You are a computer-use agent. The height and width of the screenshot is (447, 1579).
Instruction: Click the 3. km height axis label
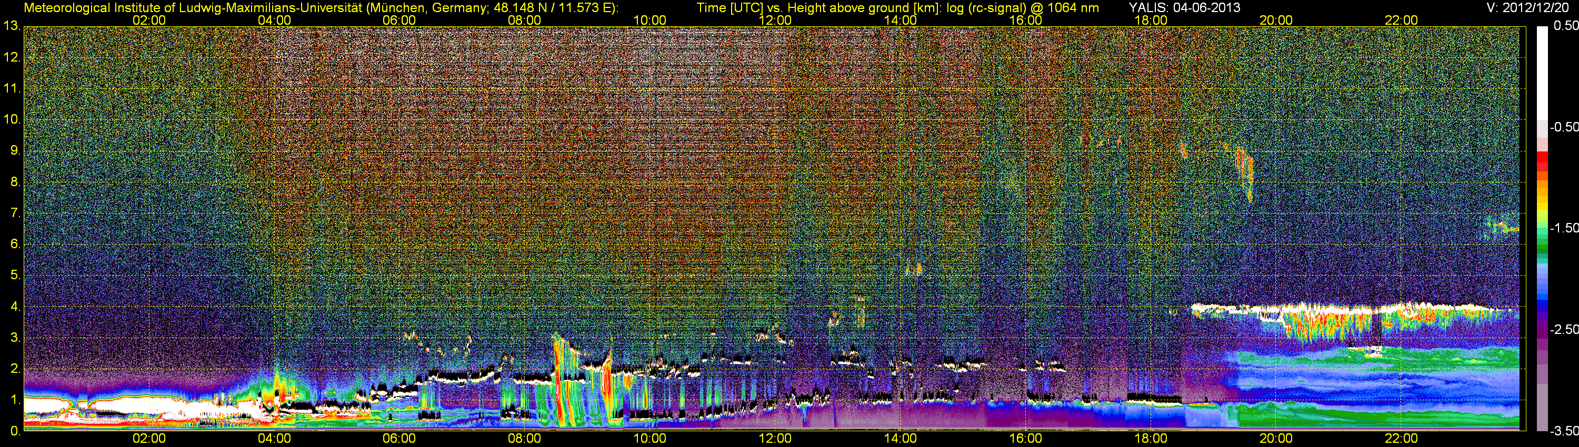coord(15,338)
